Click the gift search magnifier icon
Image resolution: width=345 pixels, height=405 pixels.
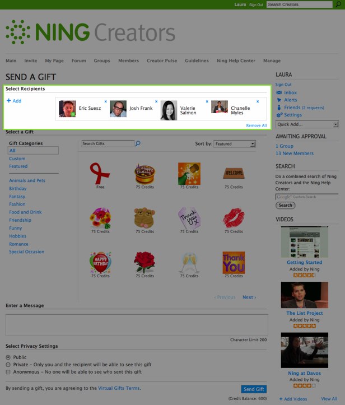point(138,143)
